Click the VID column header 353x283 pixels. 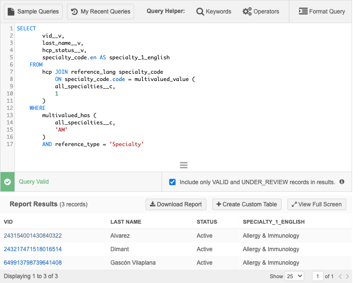coord(8,222)
